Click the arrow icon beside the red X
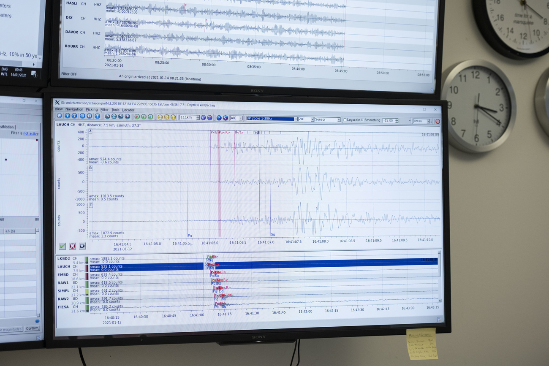Screen dimensions: 549x366 [82, 246]
